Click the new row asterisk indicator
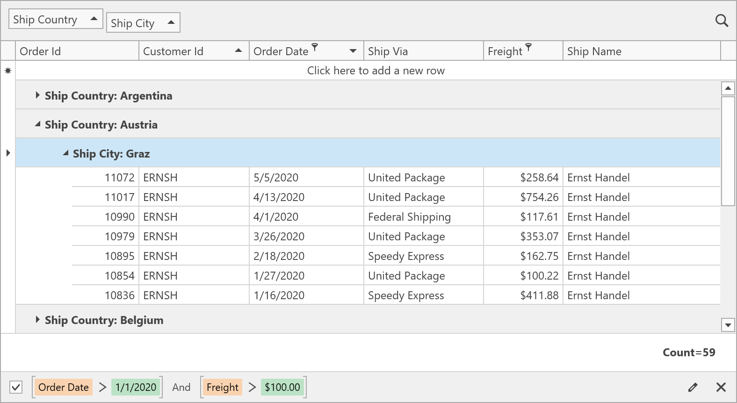This screenshot has height=403, width=737. (x=8, y=71)
